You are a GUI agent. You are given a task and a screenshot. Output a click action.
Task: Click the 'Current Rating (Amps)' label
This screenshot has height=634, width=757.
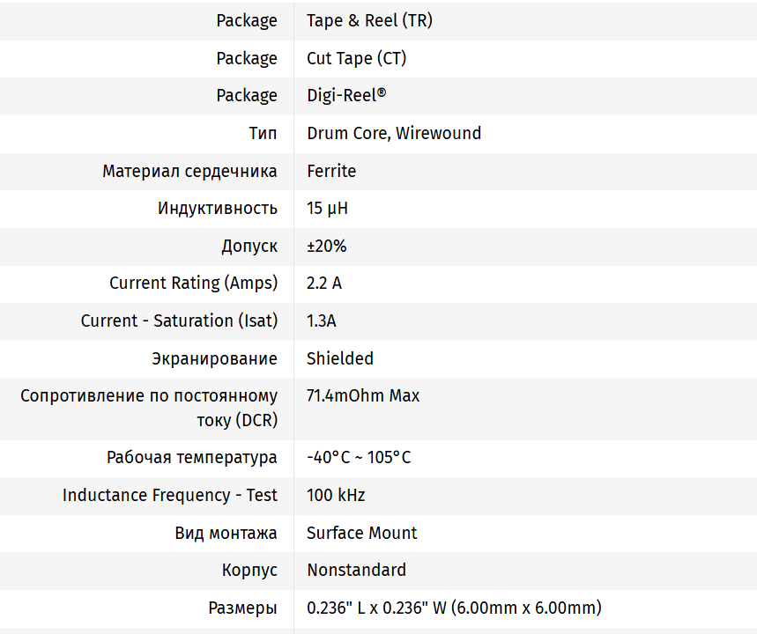[193, 284]
